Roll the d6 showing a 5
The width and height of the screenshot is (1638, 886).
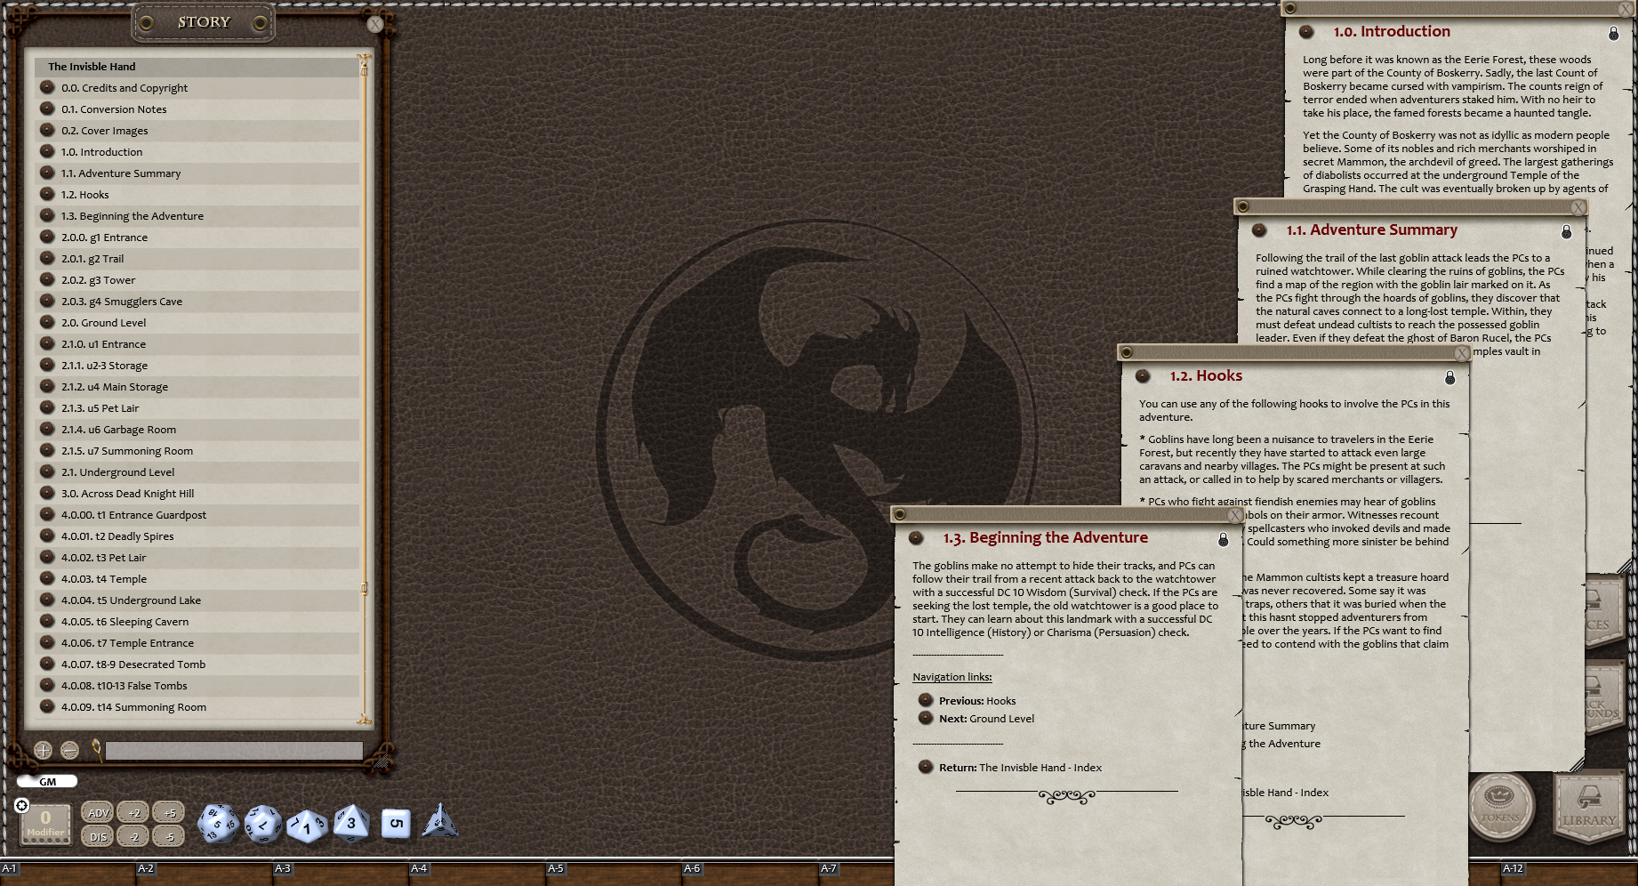click(395, 823)
